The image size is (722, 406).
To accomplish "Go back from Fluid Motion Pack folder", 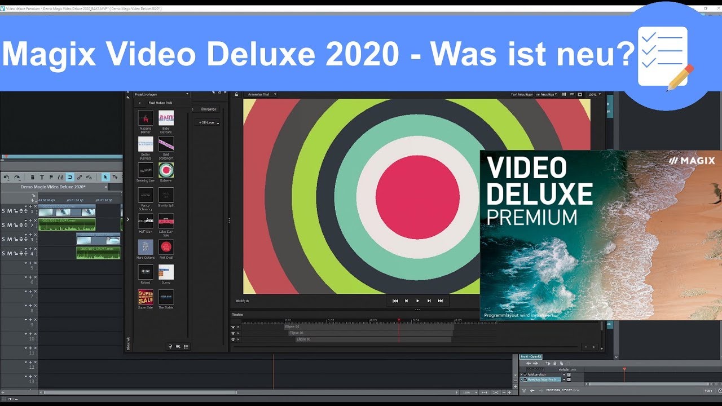I will [140, 103].
